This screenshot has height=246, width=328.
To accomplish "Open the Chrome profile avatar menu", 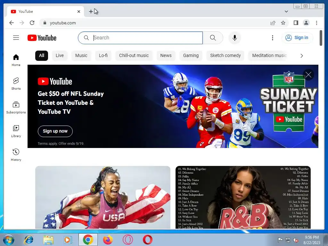I will [306, 23].
